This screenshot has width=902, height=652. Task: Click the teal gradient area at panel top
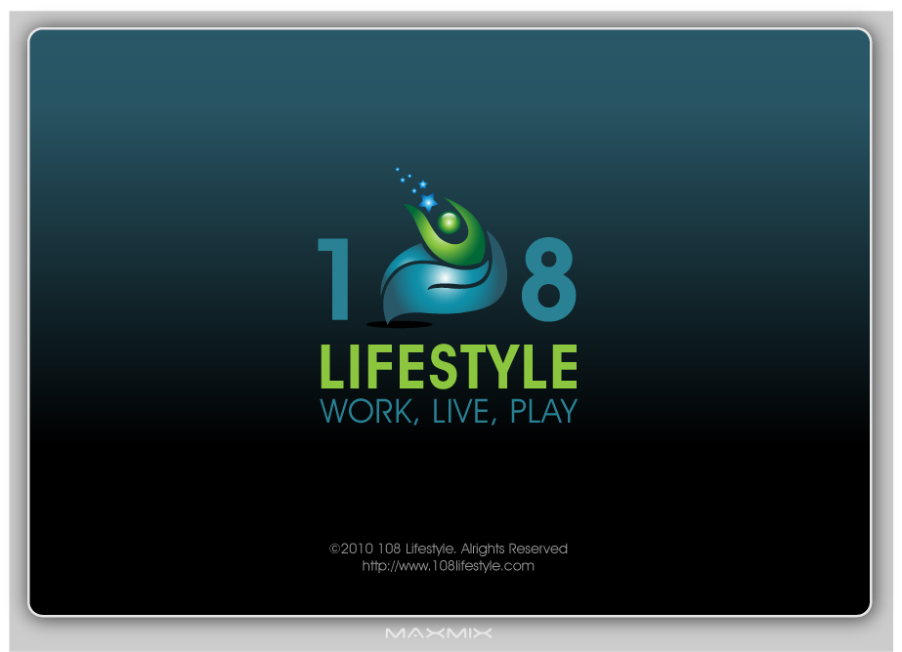tap(450, 78)
